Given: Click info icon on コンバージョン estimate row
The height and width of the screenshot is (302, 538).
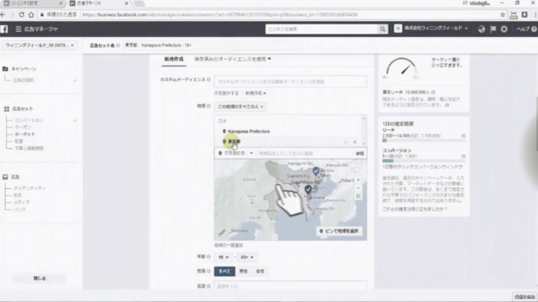Looking at the screenshot, I should [x=463, y=156].
